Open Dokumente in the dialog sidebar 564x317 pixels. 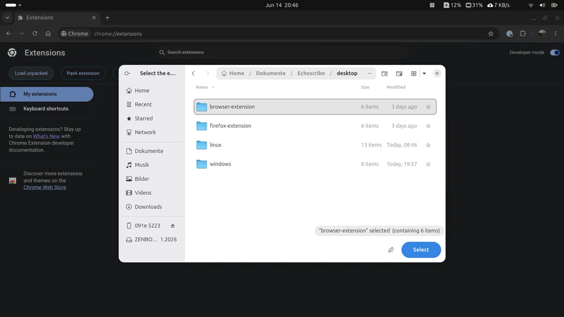coord(152,151)
